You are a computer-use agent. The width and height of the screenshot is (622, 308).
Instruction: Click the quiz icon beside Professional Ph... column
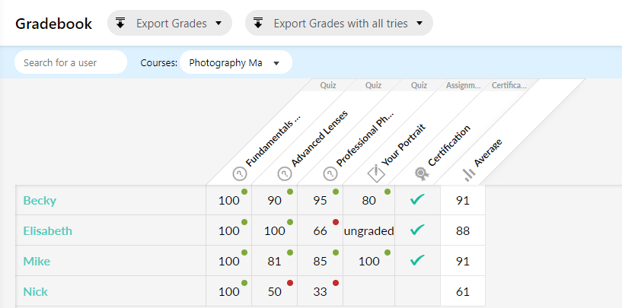[330, 173]
